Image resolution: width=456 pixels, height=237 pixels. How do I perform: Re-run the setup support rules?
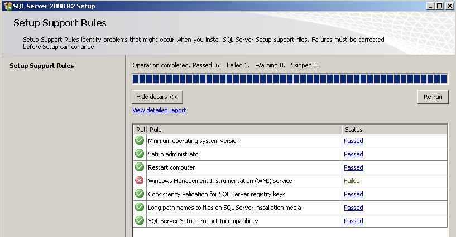click(433, 97)
